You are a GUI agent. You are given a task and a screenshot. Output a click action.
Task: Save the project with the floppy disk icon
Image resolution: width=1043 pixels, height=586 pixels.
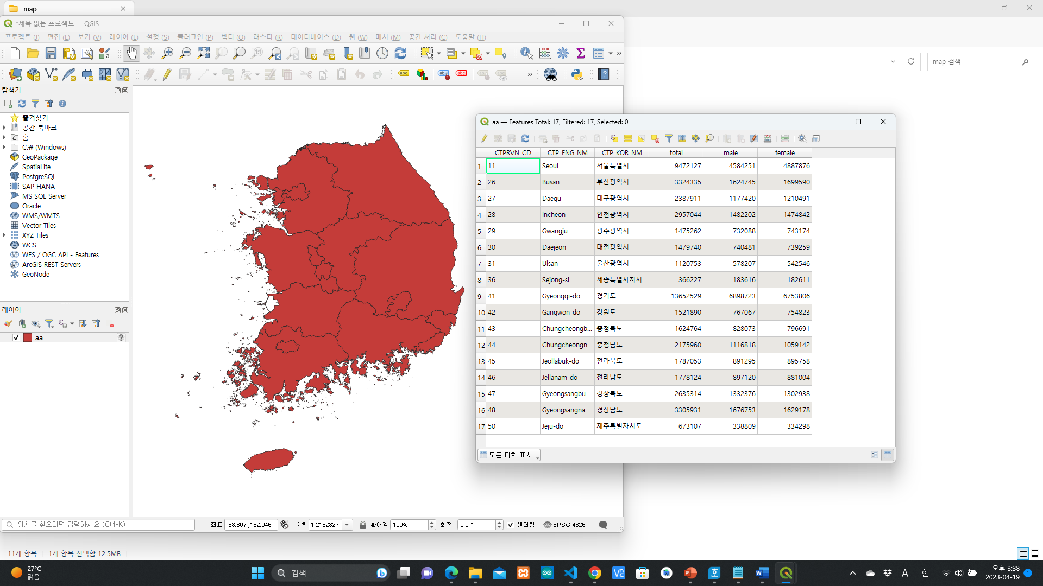(x=51, y=53)
